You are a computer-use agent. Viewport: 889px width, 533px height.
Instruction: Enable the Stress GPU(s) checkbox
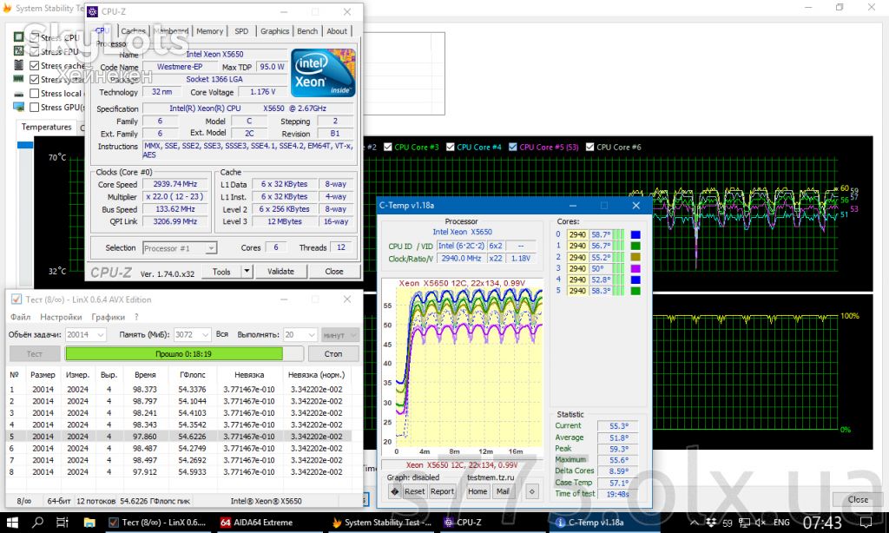[x=35, y=107]
